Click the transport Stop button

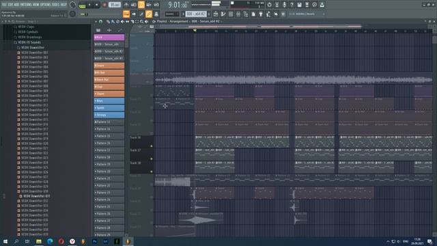[97, 5]
